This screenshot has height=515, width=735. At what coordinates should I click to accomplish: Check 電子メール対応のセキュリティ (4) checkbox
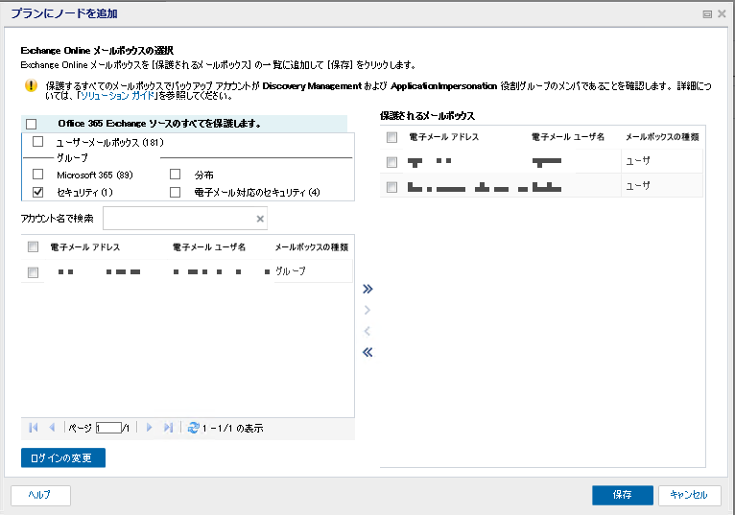(x=176, y=192)
